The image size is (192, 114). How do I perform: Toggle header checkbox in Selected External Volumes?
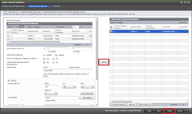coord(111,27)
